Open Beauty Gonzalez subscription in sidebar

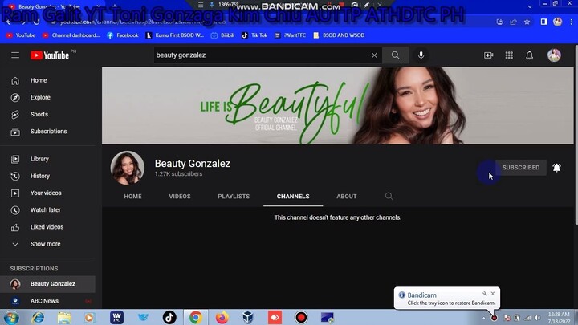[x=48, y=284]
